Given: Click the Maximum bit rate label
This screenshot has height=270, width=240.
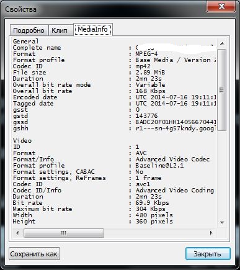Looking at the screenshot, I should click(42, 209).
